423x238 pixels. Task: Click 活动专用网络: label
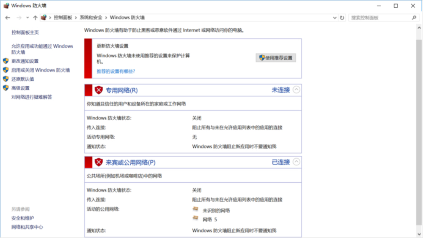[101, 137]
